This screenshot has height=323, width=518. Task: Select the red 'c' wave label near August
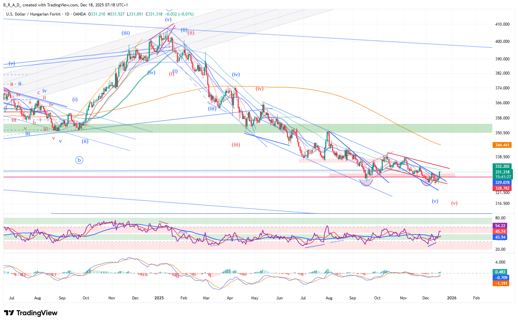click(x=39, y=92)
